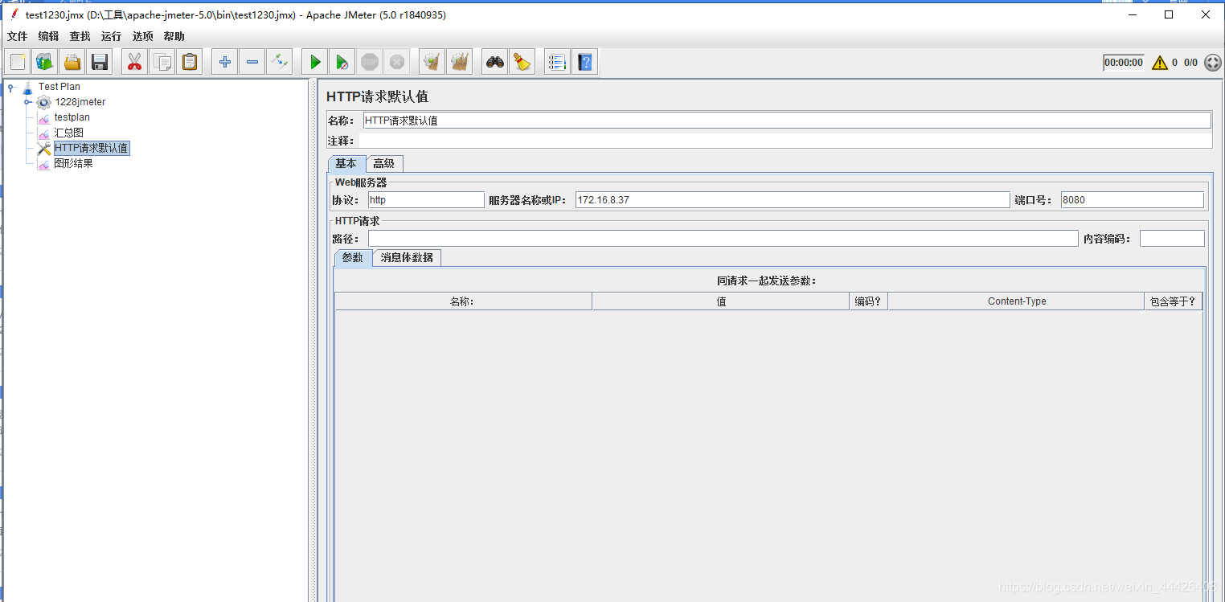Click the 值 column header
This screenshot has height=602, width=1225.
[721, 301]
